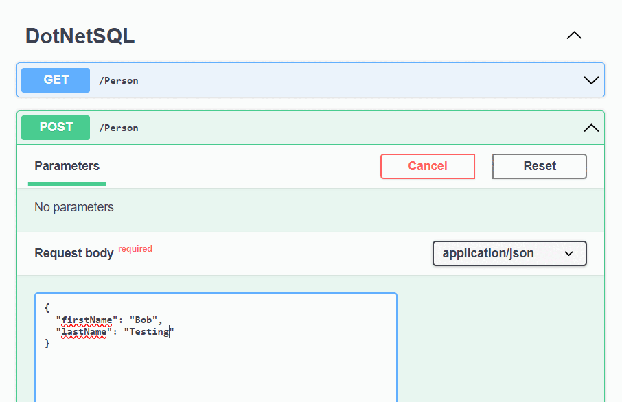Click the green POST method badge

coord(56,128)
